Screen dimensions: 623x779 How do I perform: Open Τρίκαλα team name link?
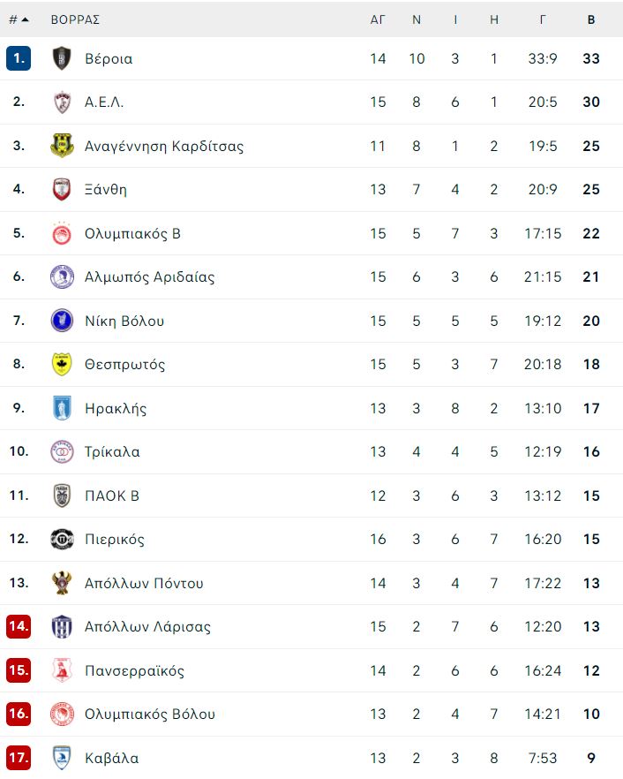tap(112, 451)
